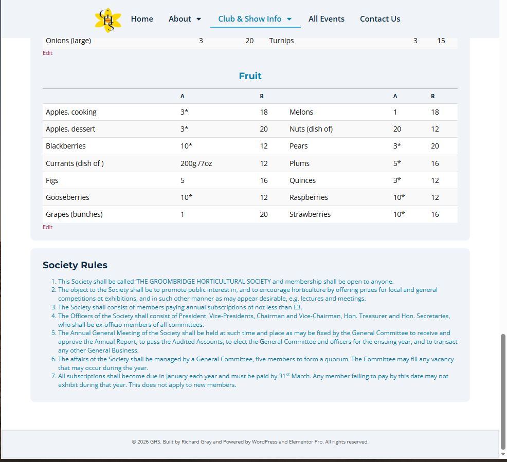Navigate to Contact Us
The width and height of the screenshot is (507, 462).
click(379, 19)
